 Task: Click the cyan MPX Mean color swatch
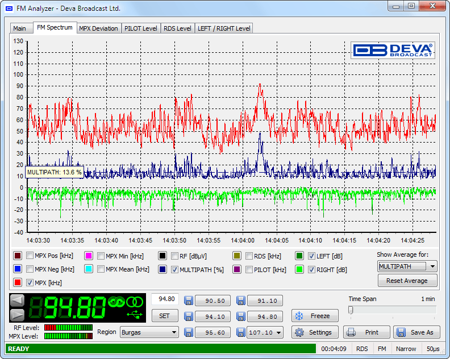(89, 269)
